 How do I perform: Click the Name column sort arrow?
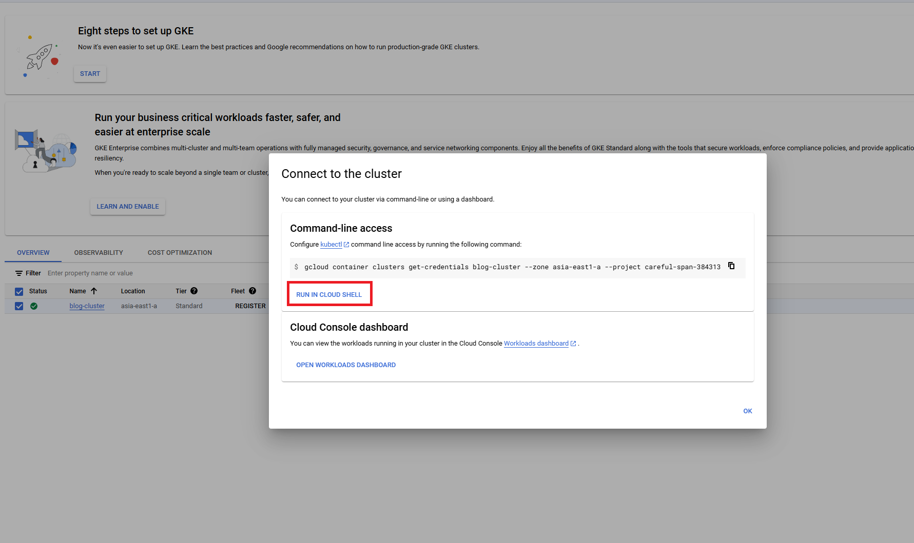click(94, 290)
